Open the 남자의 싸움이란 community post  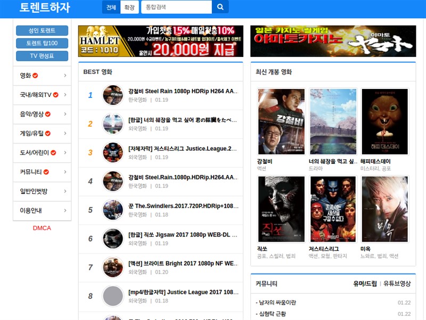coord(277,302)
